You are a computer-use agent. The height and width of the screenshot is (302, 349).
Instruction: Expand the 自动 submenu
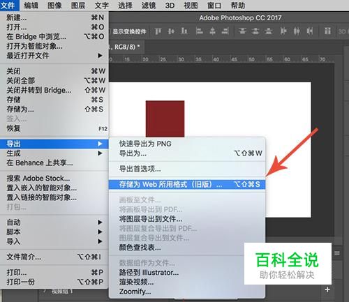pyautogui.click(x=54, y=222)
